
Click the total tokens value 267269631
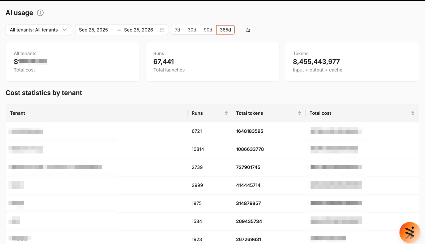tap(249, 239)
